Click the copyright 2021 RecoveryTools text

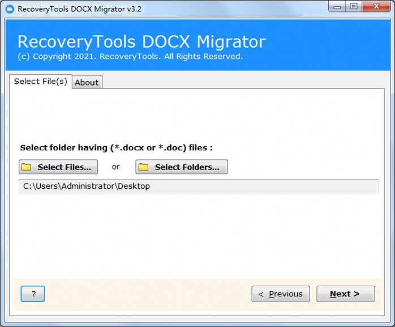130,56
